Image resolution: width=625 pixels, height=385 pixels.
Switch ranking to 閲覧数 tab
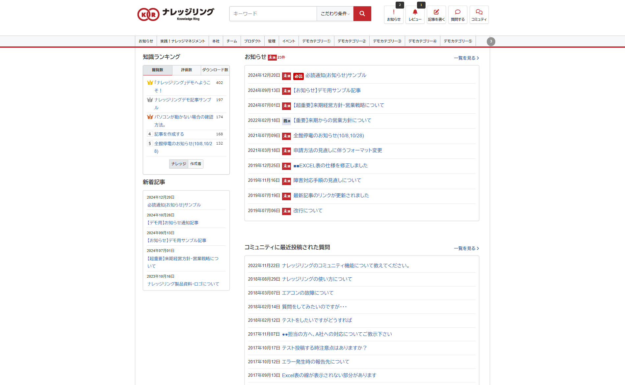[158, 70]
